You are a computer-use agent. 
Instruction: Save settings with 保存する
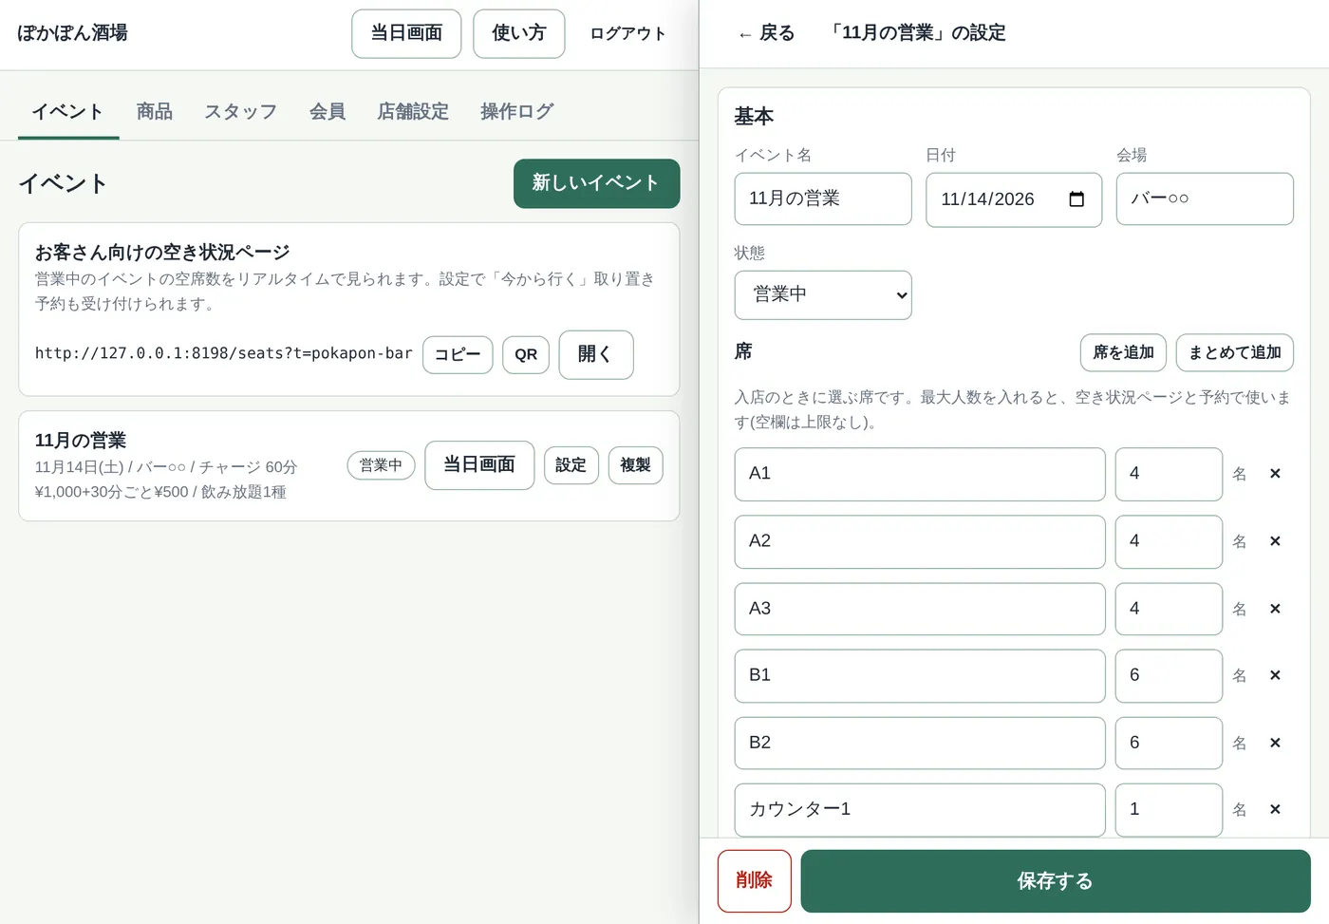point(1056,881)
